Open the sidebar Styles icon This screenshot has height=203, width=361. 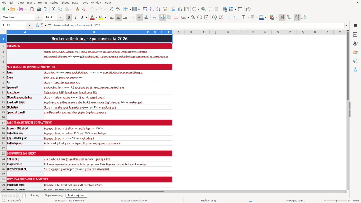(355, 43)
